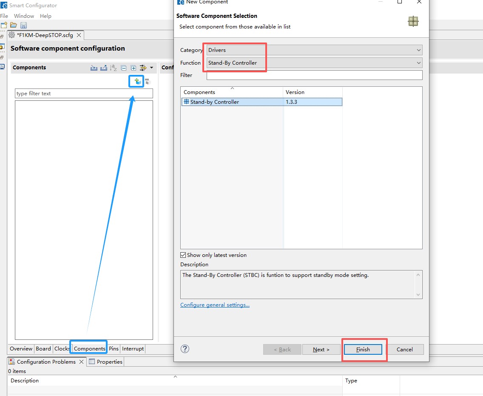Click the Remove component icon
The image size is (483, 396).
[x=147, y=81]
